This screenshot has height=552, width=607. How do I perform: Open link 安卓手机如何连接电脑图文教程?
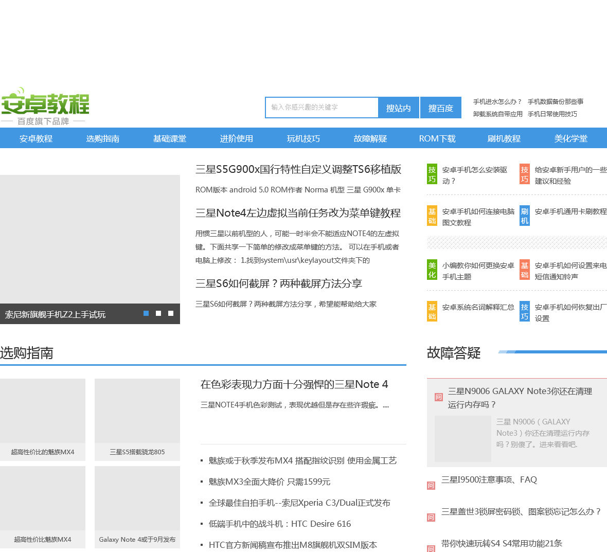pos(478,217)
